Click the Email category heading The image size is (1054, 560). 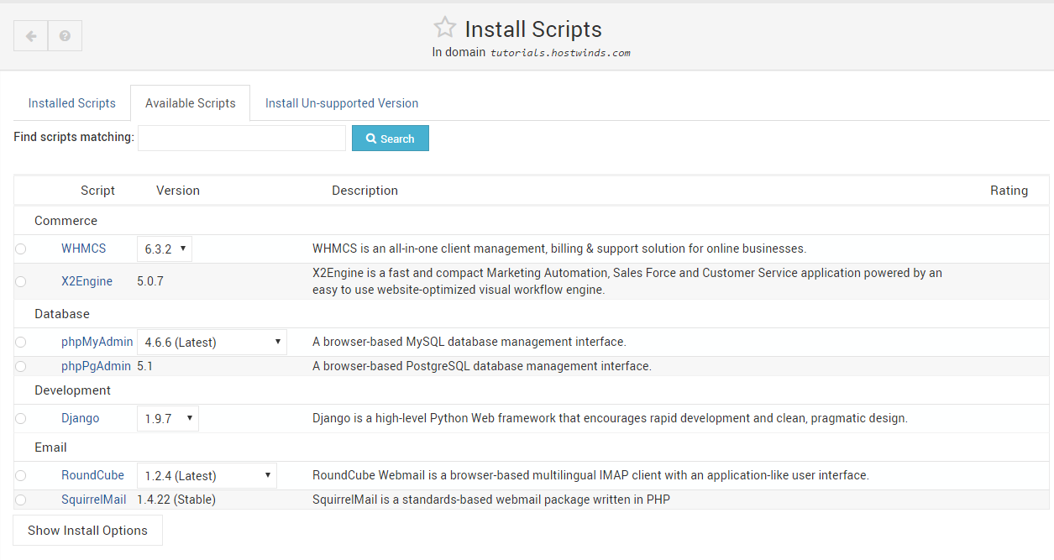(x=50, y=447)
